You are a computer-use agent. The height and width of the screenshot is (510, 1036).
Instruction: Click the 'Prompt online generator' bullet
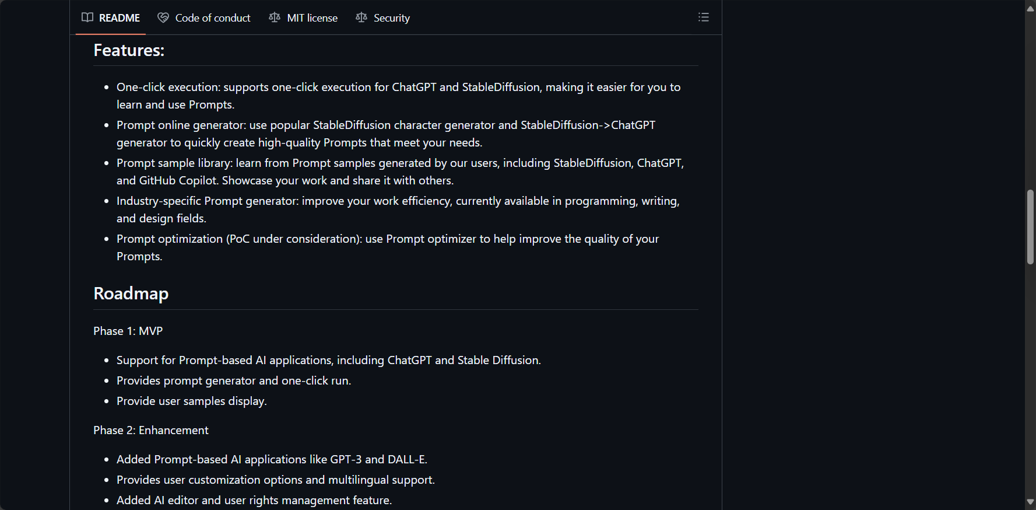[386, 134]
